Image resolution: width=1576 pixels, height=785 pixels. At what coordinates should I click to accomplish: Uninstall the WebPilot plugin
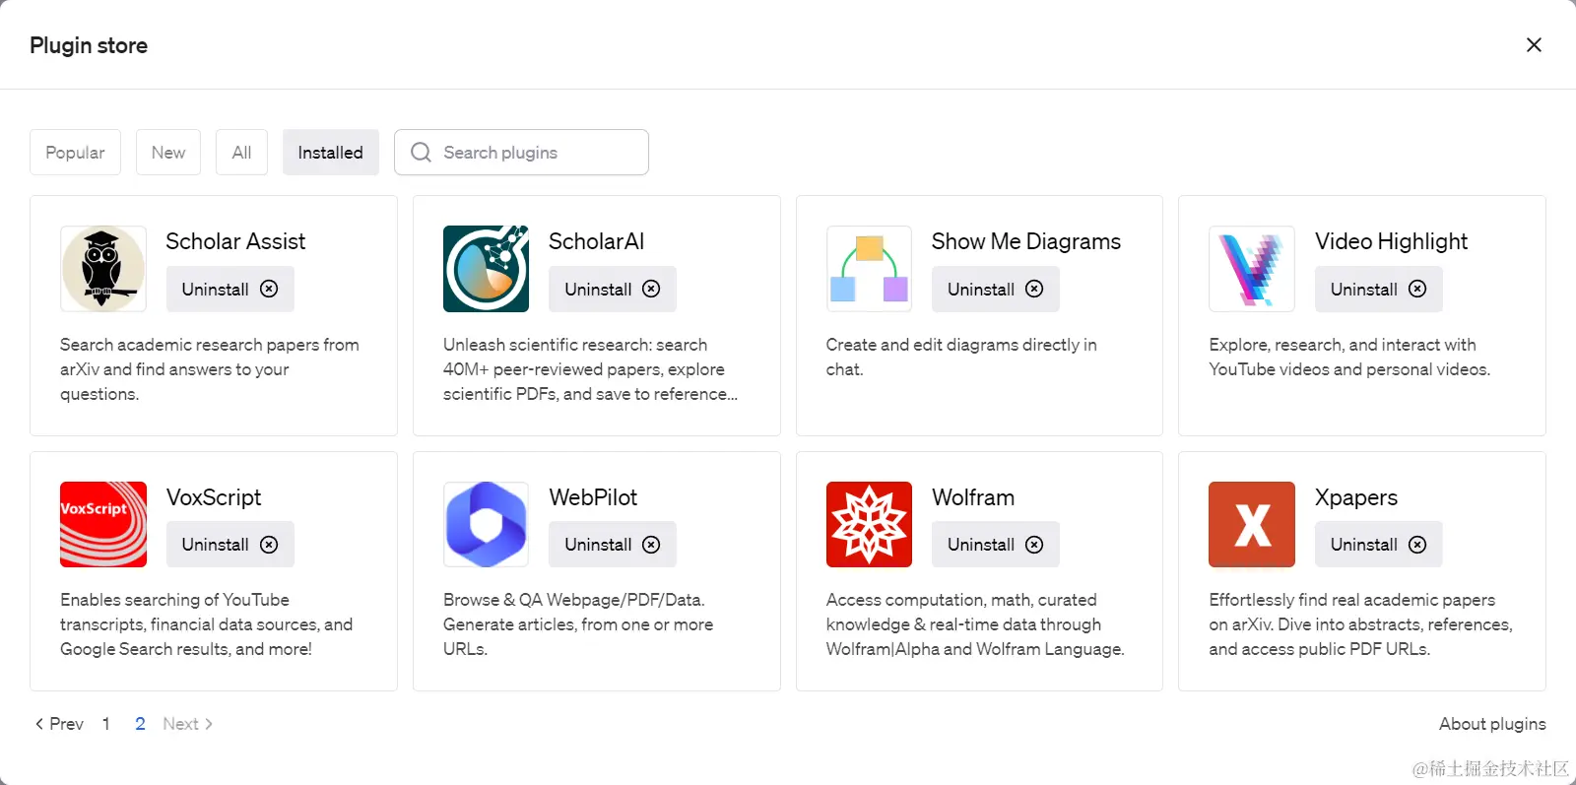613,544
